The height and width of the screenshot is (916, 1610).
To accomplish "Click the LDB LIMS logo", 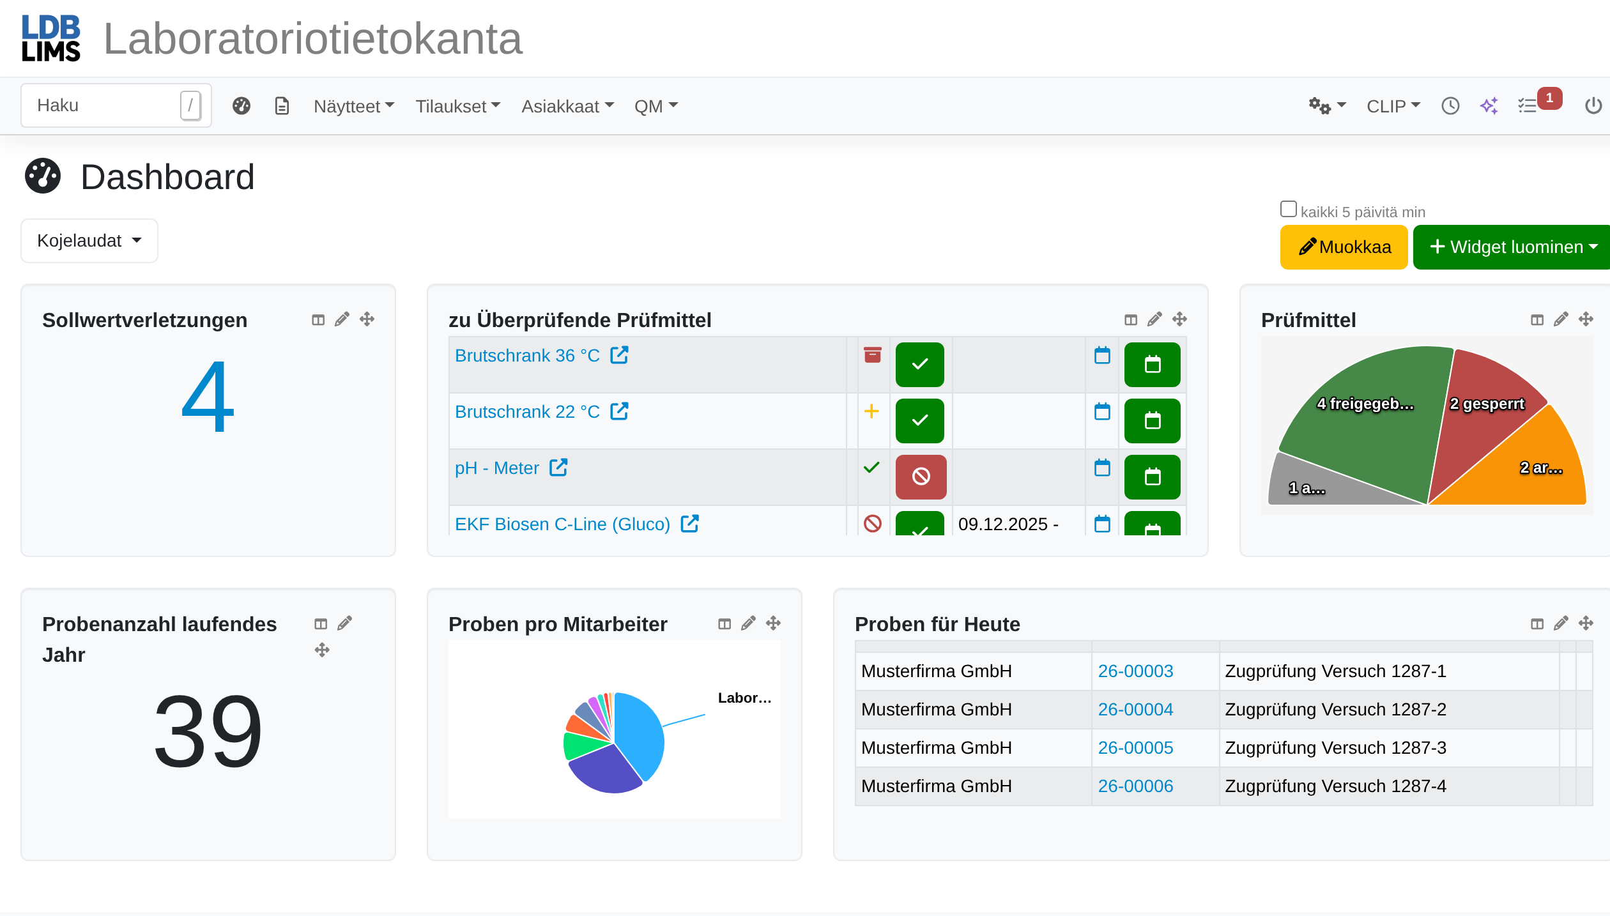I will click(51, 38).
